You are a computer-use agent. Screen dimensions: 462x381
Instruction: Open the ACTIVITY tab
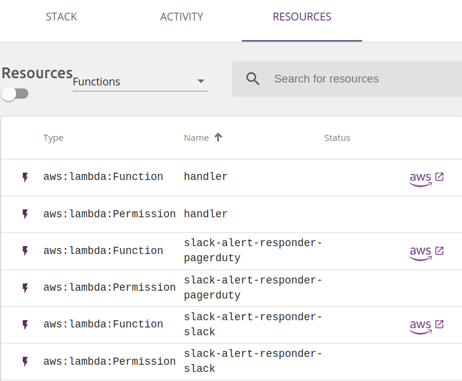coord(182,17)
